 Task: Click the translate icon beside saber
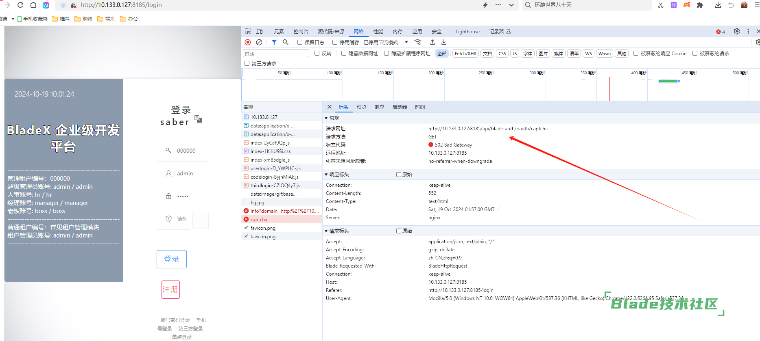point(198,119)
